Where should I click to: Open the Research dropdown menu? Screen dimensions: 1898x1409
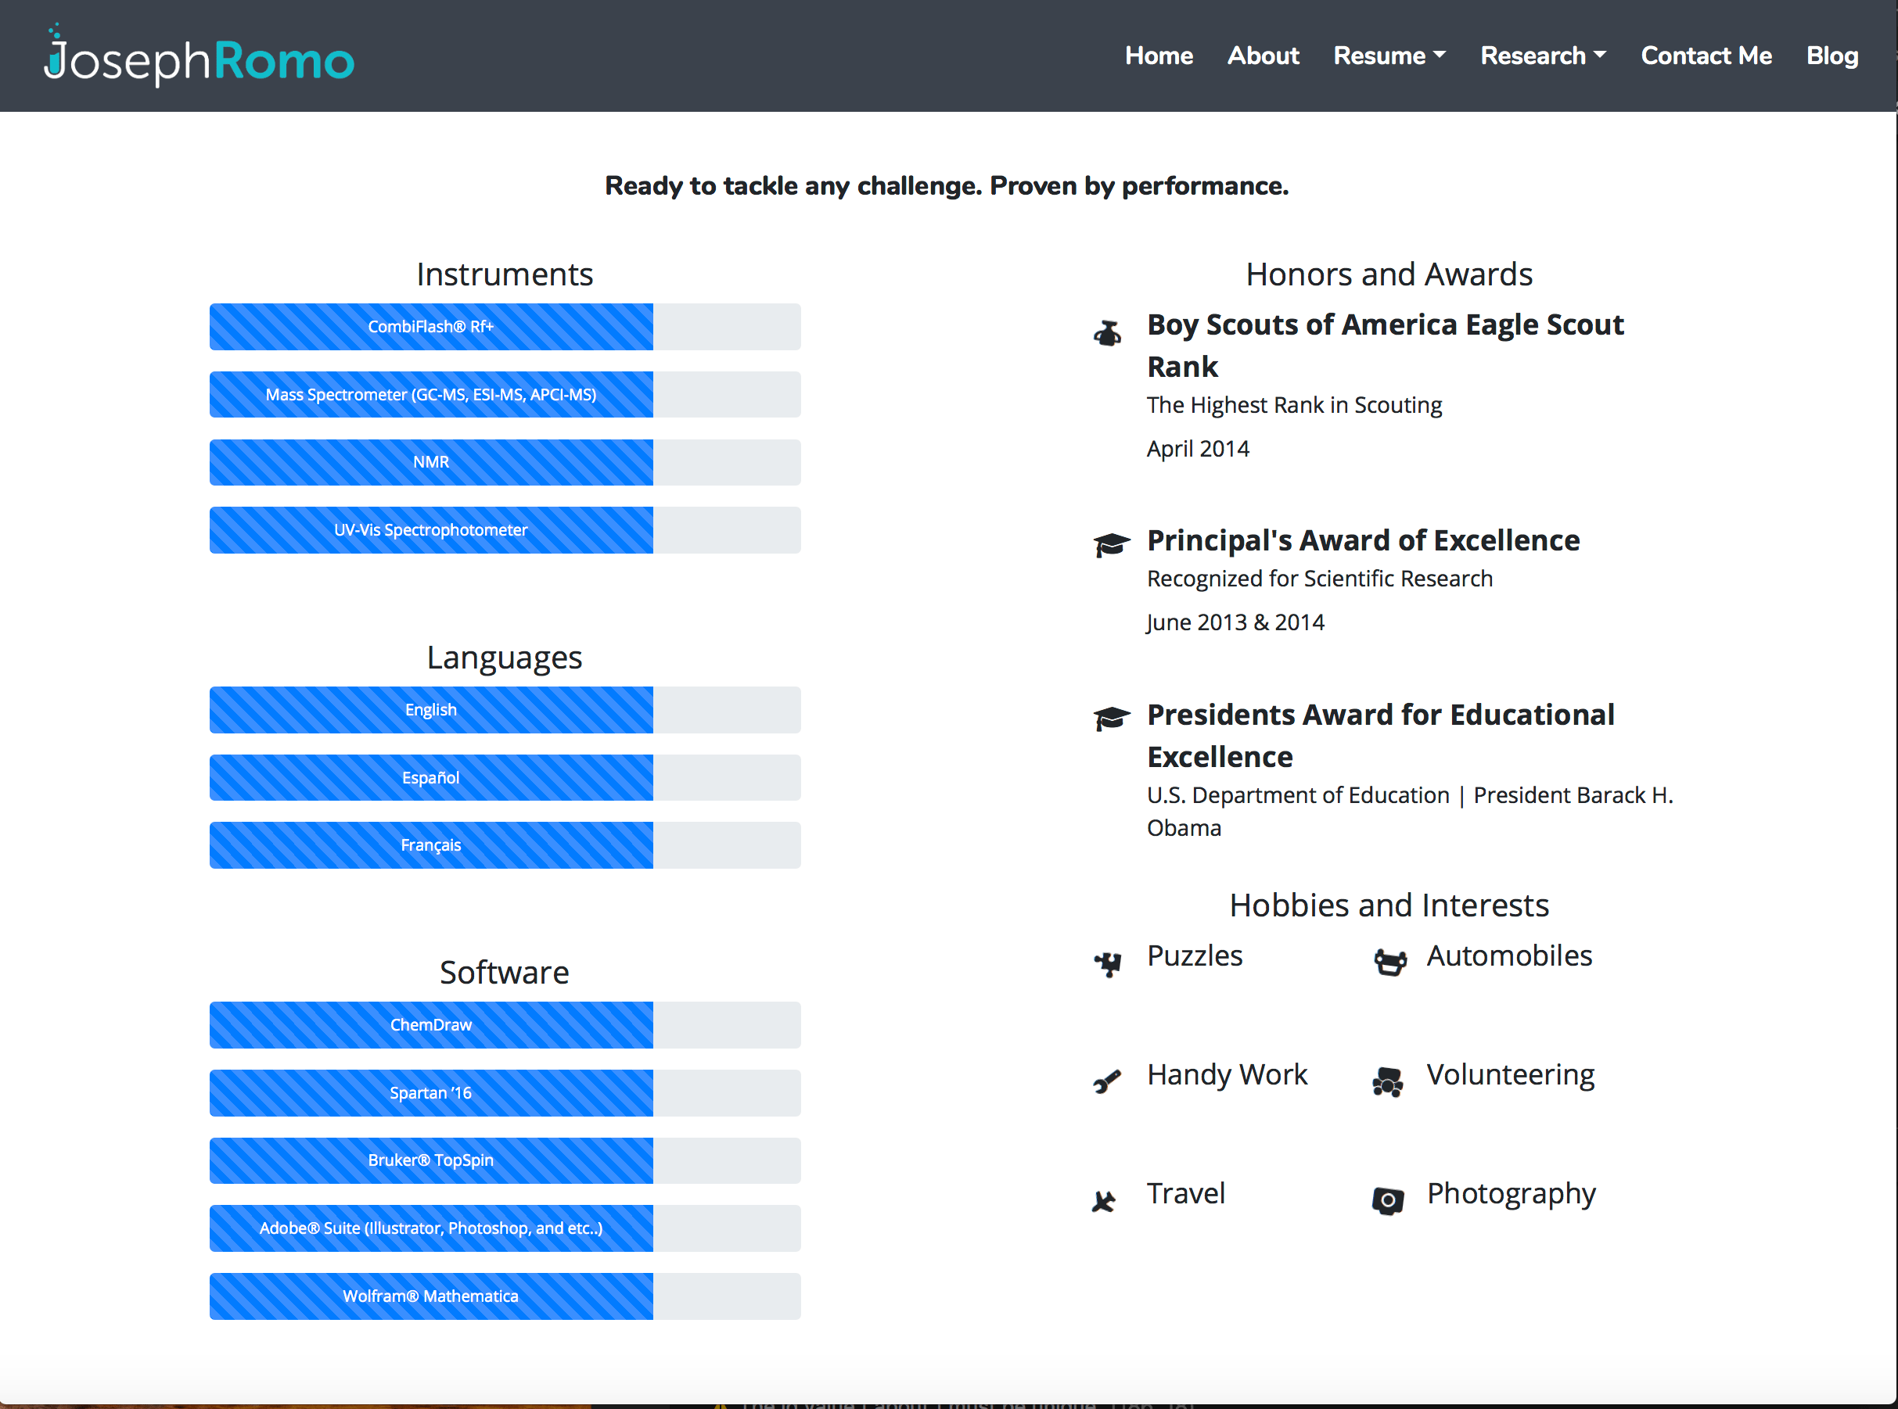tap(1542, 56)
